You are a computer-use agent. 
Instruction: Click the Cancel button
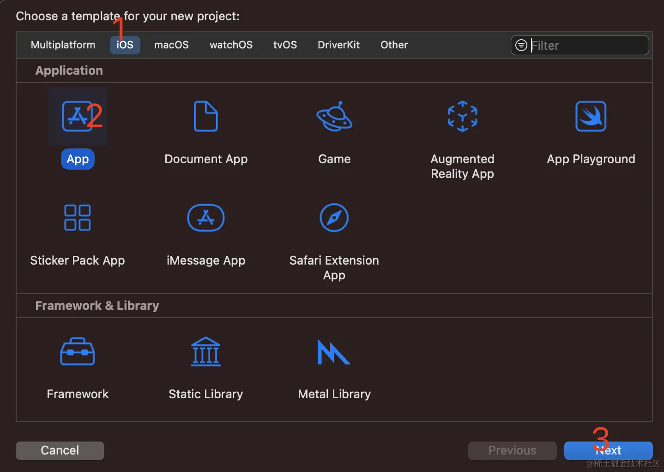point(60,450)
